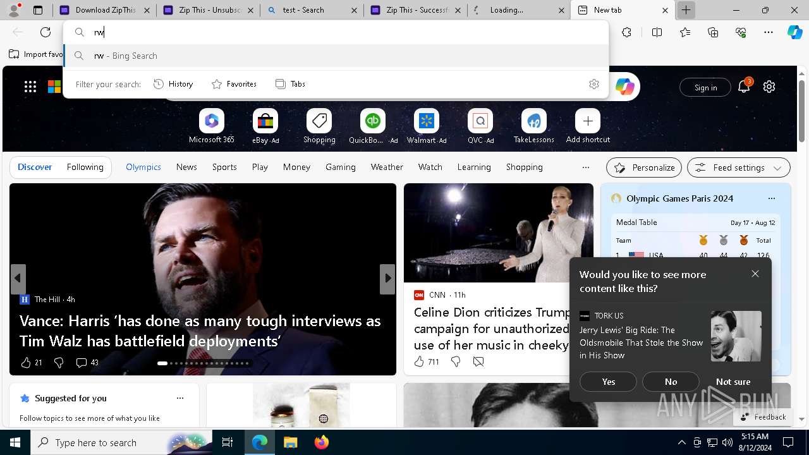Open the notifications bell

coord(744,87)
